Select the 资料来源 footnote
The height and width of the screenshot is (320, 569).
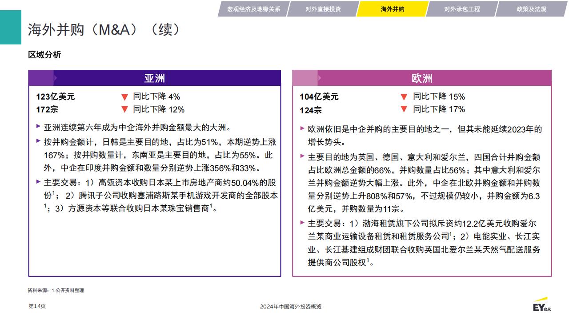(x=56, y=290)
